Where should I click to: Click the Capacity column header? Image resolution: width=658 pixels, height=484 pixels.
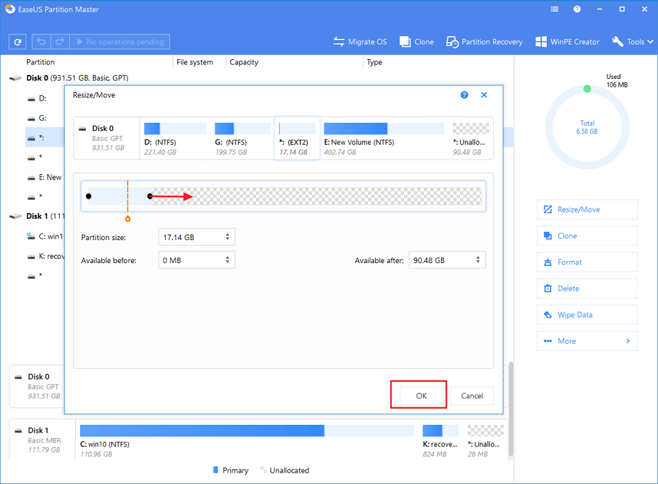[244, 62]
